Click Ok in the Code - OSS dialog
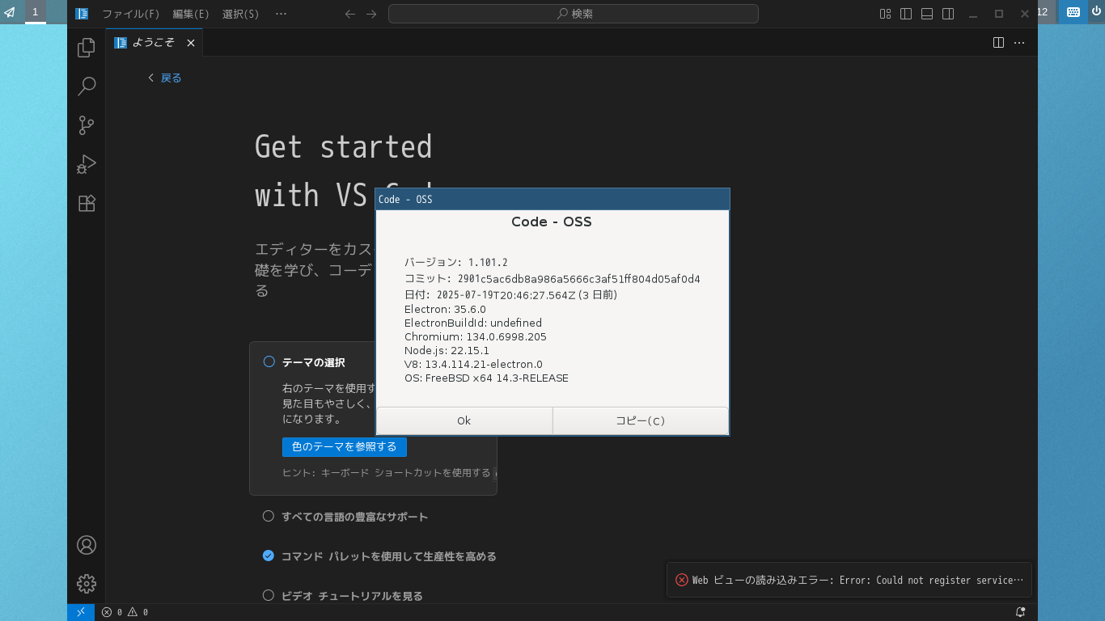Image resolution: width=1105 pixels, height=621 pixels. coord(464,420)
